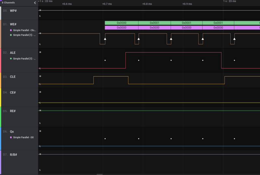The image size is (260, 175).
Task: Select the D4 CE# channel label
Action: [13, 93]
